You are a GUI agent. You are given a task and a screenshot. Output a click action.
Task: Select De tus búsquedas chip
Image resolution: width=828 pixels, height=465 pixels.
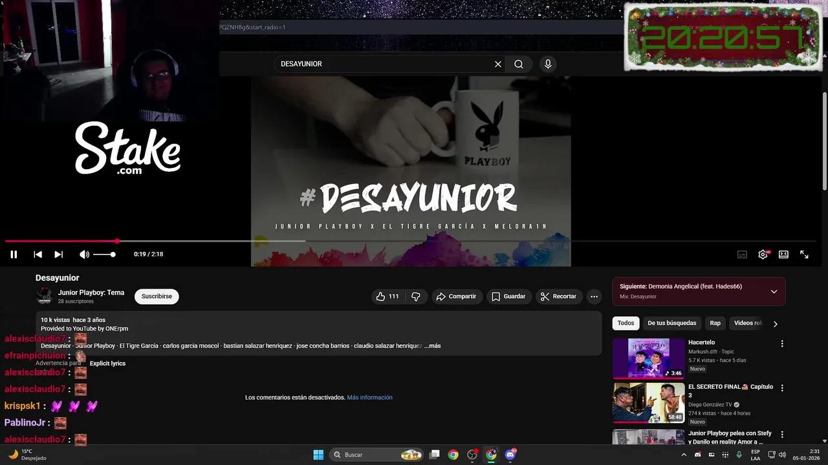[x=672, y=323]
